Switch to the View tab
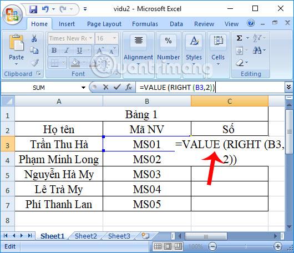 pyautogui.click(x=231, y=24)
